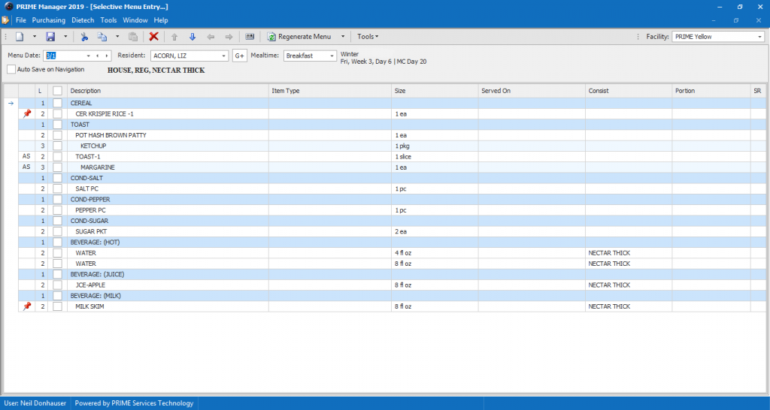
Task: Open the Purchasing menu
Action: tap(48, 20)
